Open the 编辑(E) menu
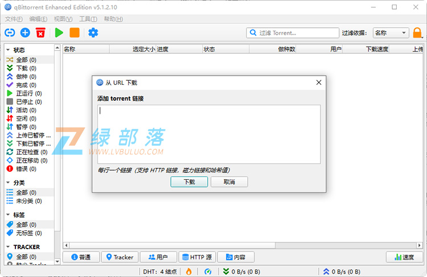Image resolution: width=427 pixels, height=277 pixels. [38, 19]
